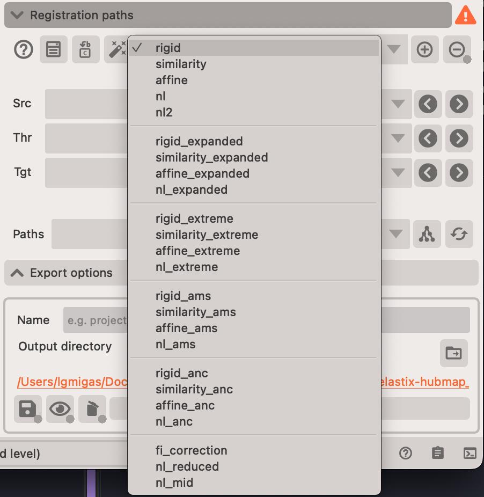This screenshot has width=484, height=497.
Task: Click the next arrow button for Tgt
Action: click(x=459, y=173)
